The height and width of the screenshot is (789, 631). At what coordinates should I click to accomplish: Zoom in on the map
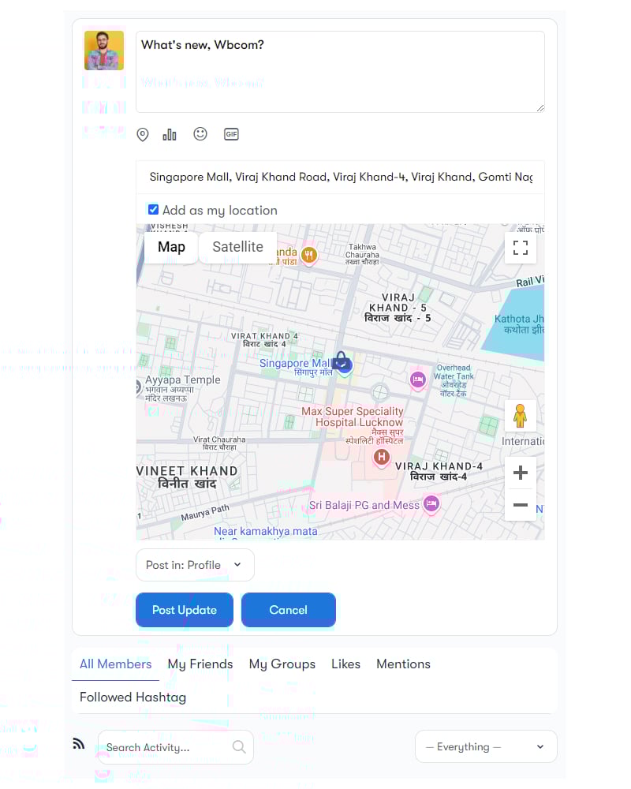click(x=520, y=473)
